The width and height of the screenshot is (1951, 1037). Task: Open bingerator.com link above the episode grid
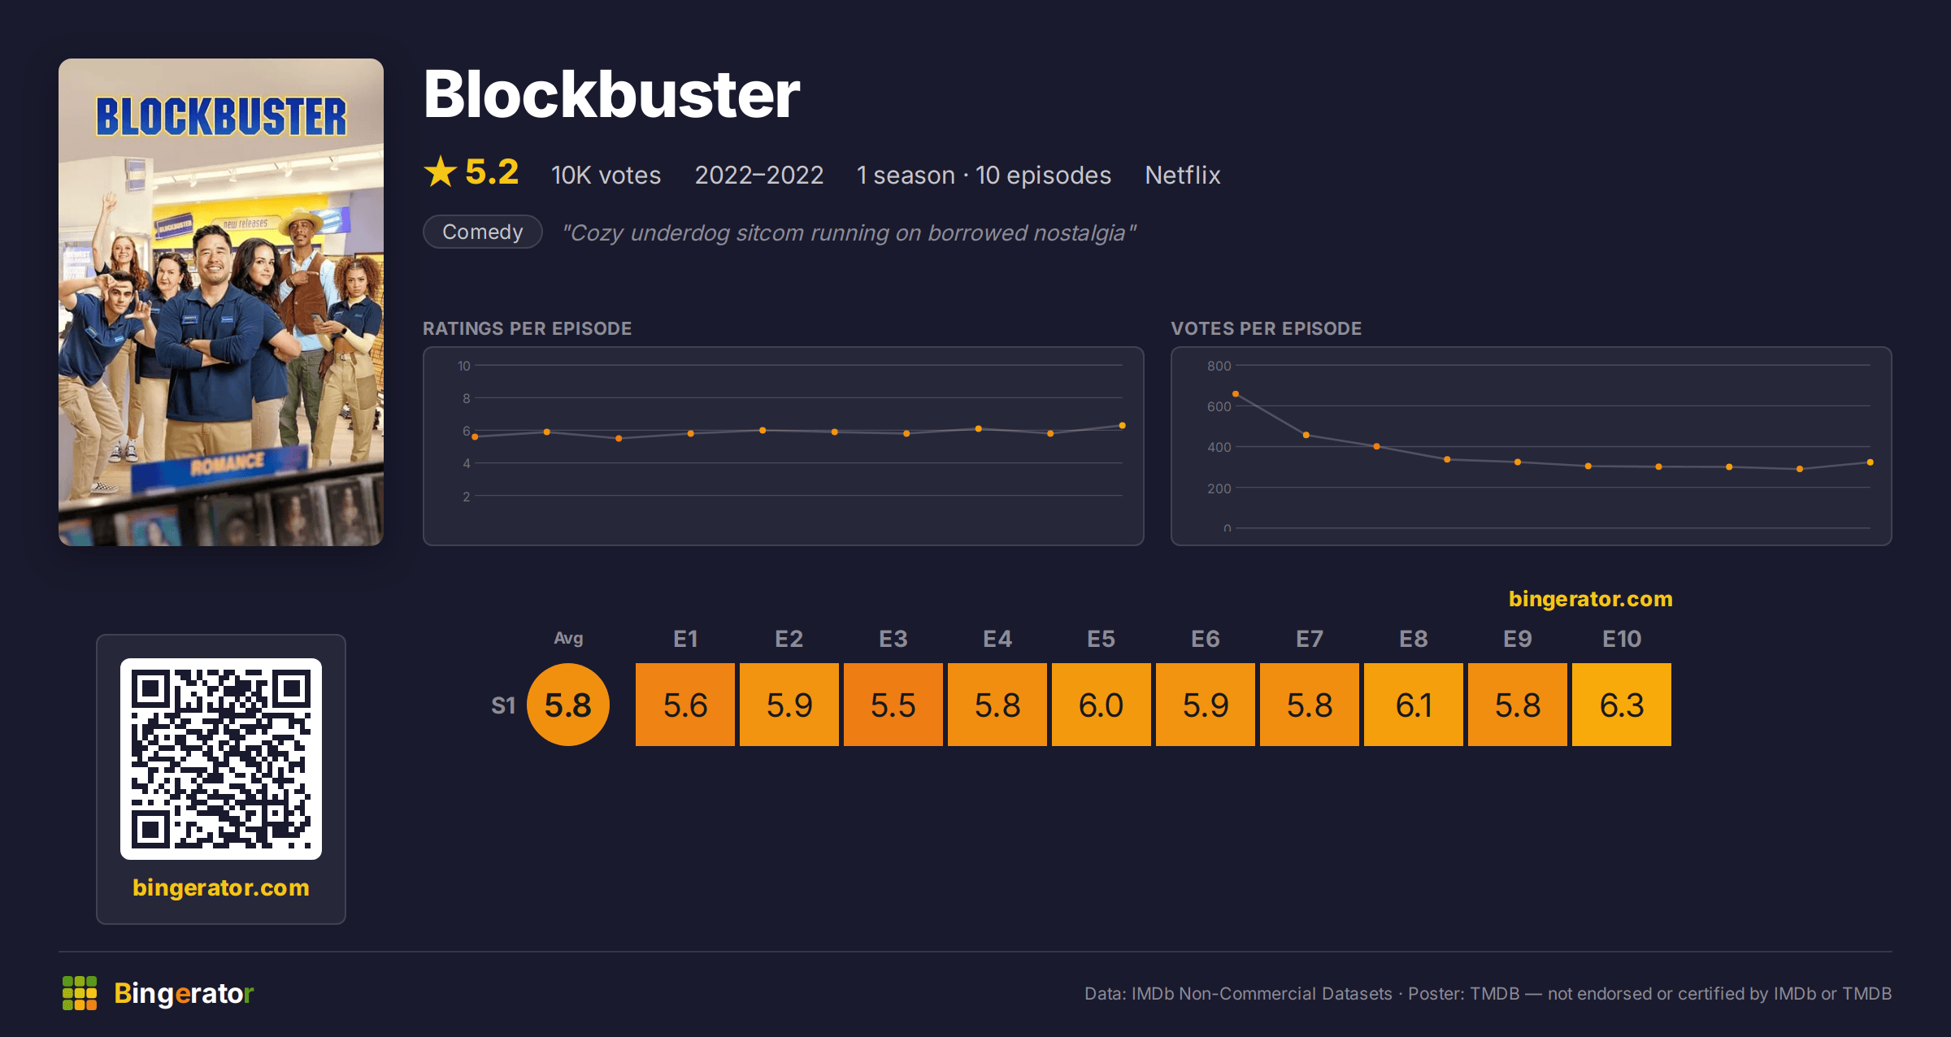tap(1591, 599)
